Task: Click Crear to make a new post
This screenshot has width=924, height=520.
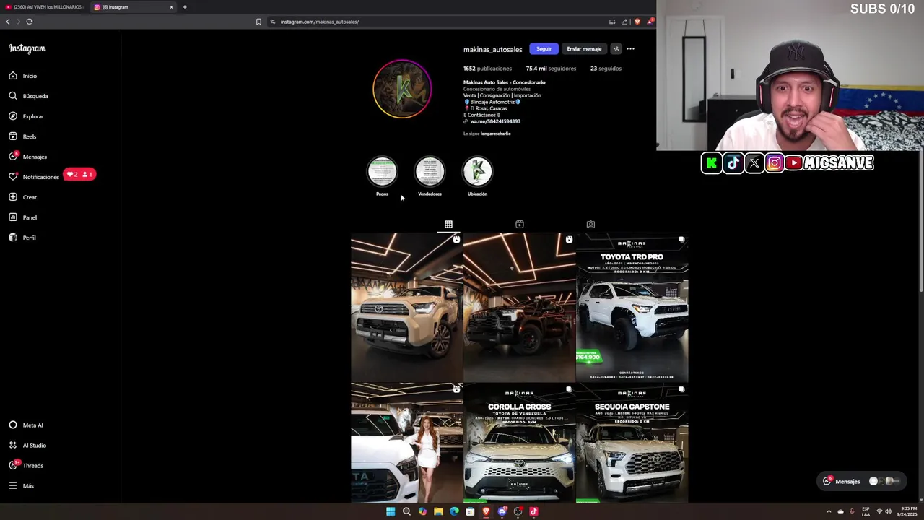Action: pos(22,197)
